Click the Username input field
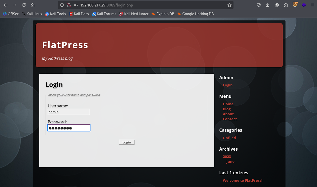Screen dimensions: 317x187 click(69, 112)
